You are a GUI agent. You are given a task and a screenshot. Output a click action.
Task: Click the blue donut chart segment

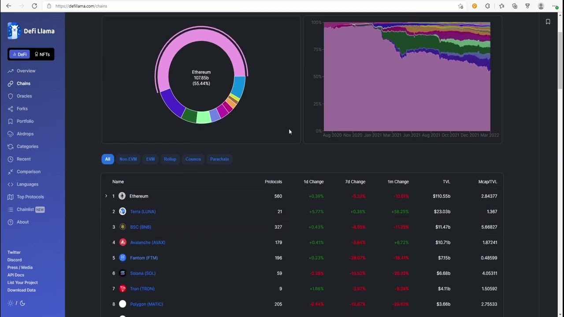[239, 86]
